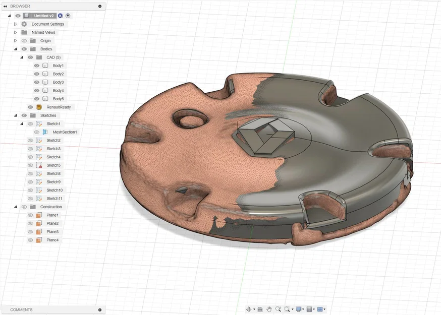The image size is (441, 315).
Task: Select the Zoom Window/Fit tool
Action: click(x=287, y=309)
